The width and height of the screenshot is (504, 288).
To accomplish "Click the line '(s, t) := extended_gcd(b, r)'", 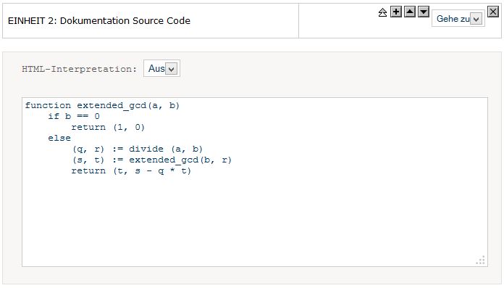I will (x=152, y=160).
